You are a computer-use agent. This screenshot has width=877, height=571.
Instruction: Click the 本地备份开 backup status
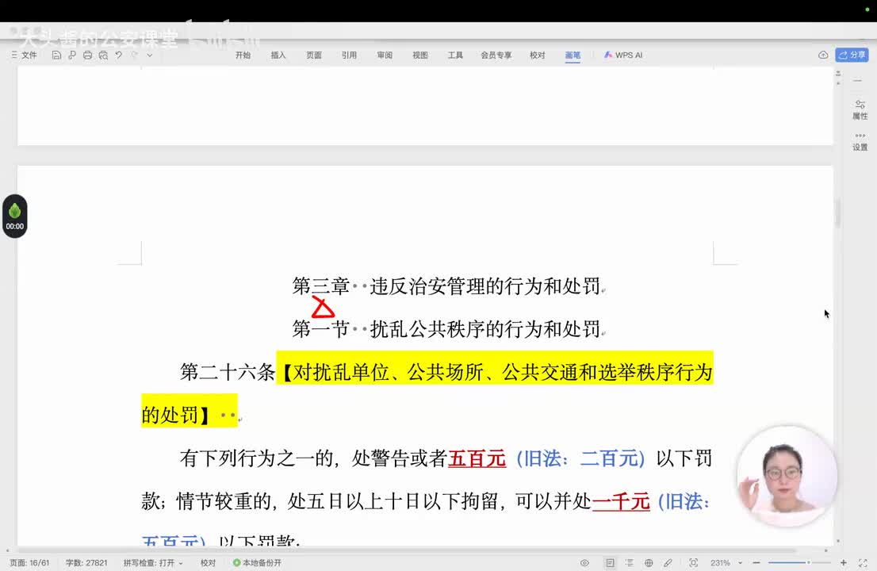(x=257, y=562)
